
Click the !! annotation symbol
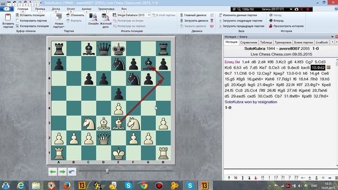point(262,178)
